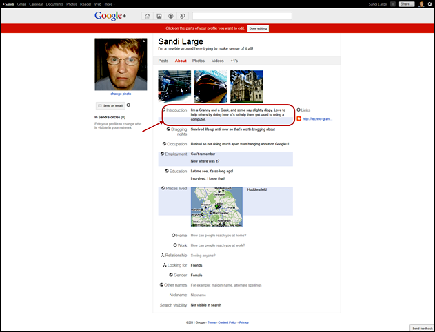Click the change photo link
Viewport: 435px width, 332px height.
(x=121, y=93)
